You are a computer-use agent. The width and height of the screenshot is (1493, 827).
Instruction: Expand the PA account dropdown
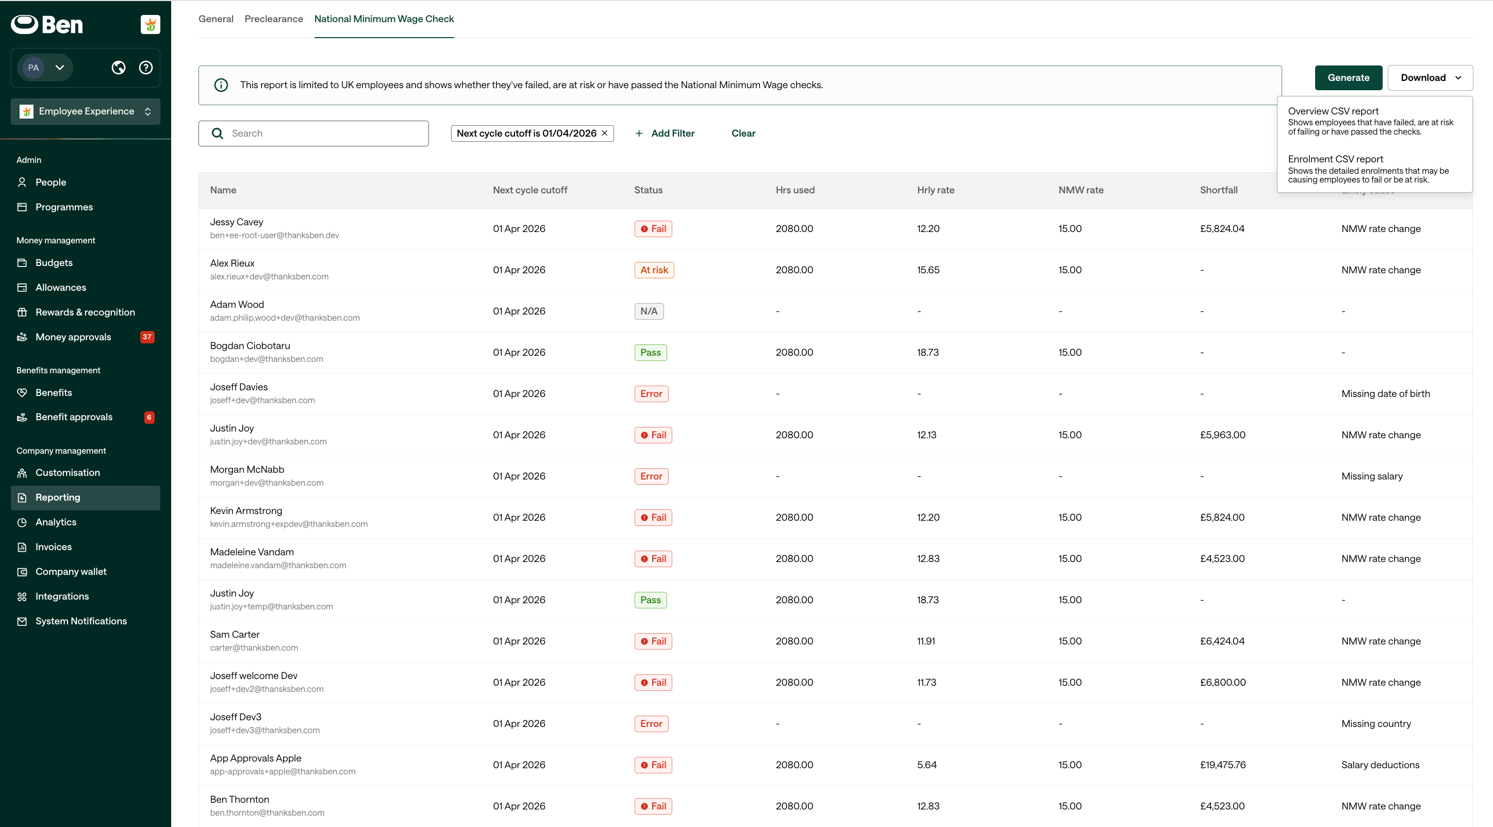pyautogui.click(x=45, y=68)
